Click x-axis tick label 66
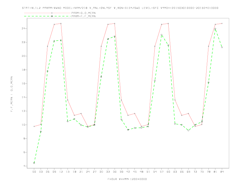Screen dimensions: 242x187 (x=182, y=172)
